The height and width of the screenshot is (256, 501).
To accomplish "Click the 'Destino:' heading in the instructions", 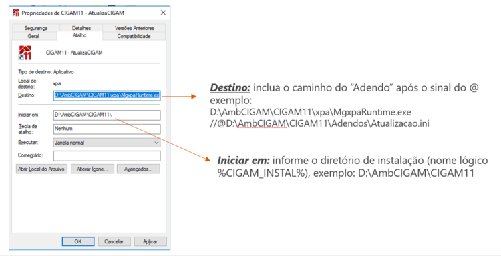I will [x=230, y=88].
